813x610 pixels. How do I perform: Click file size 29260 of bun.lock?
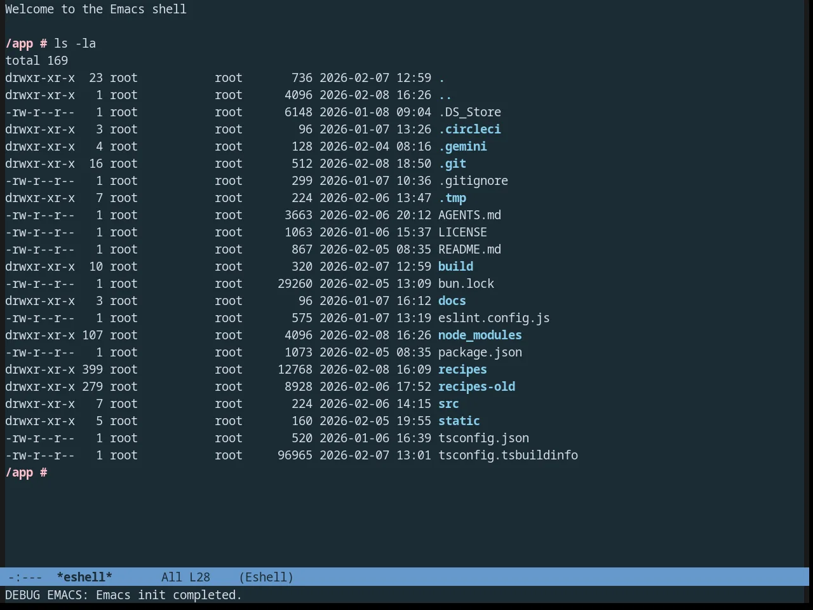coord(295,283)
